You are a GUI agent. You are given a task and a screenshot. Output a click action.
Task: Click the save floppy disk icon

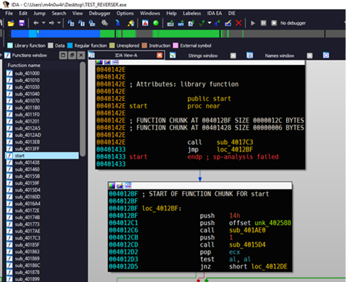(21, 23)
